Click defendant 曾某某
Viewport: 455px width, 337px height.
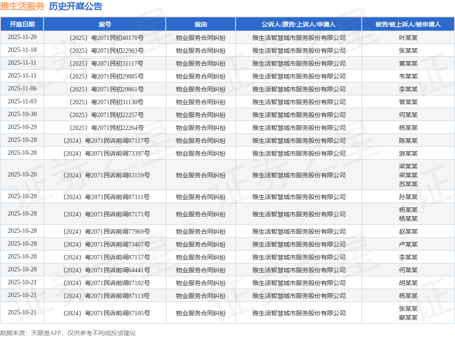[x=408, y=102]
